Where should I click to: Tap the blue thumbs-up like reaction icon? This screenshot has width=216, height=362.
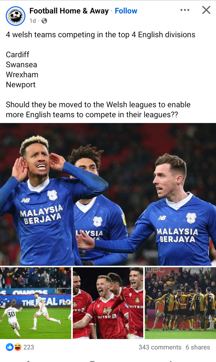(x=10, y=347)
